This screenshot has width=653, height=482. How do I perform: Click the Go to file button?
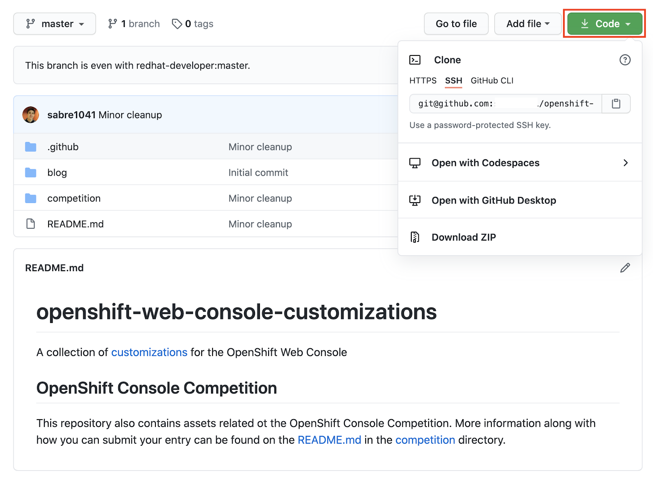(456, 24)
